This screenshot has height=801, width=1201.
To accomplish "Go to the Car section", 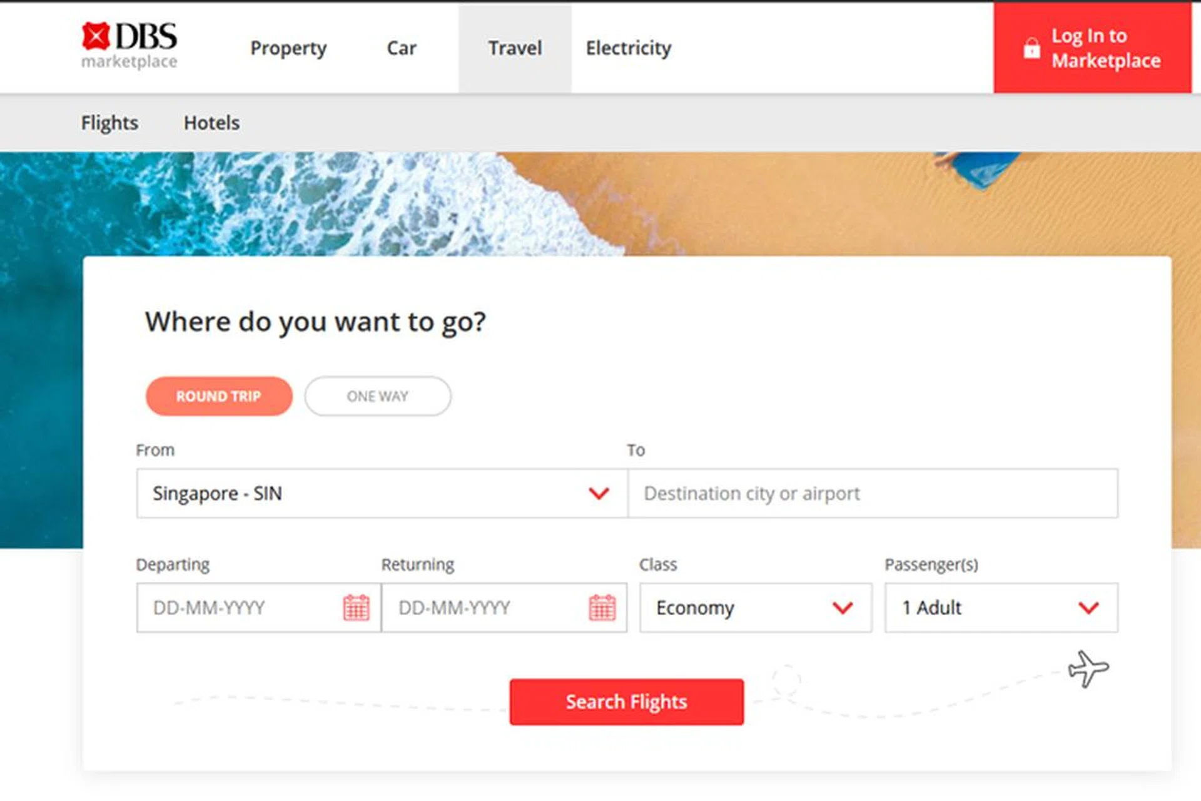I will (401, 48).
